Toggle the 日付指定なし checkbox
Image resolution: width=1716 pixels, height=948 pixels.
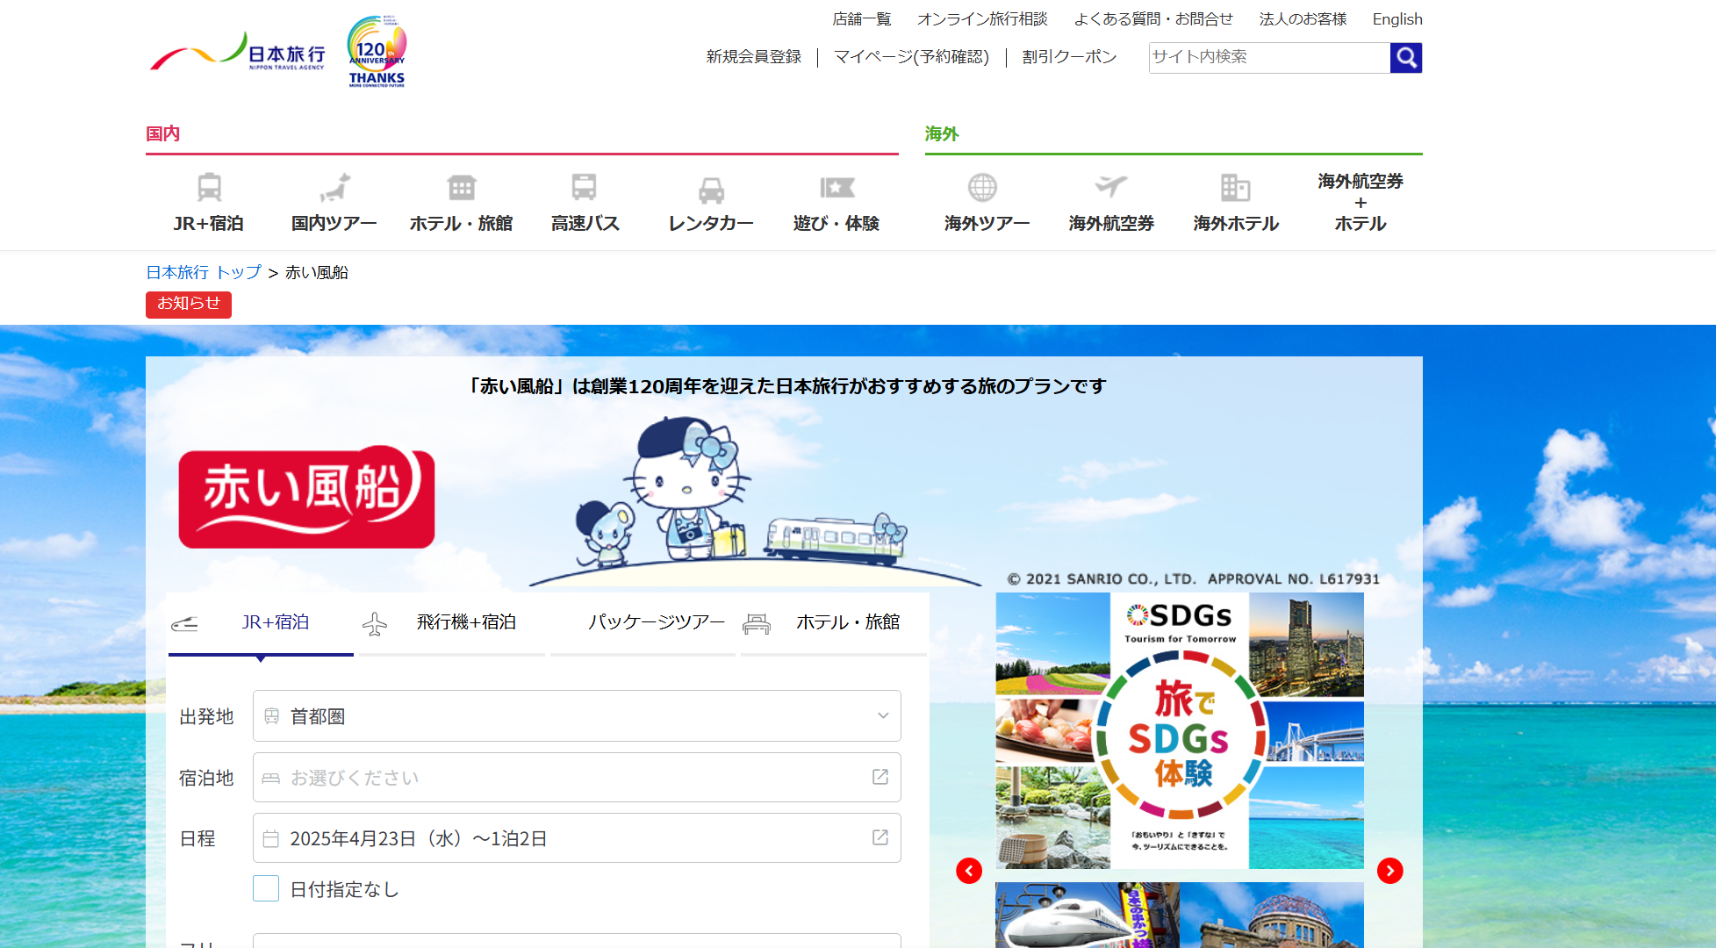coord(266,888)
